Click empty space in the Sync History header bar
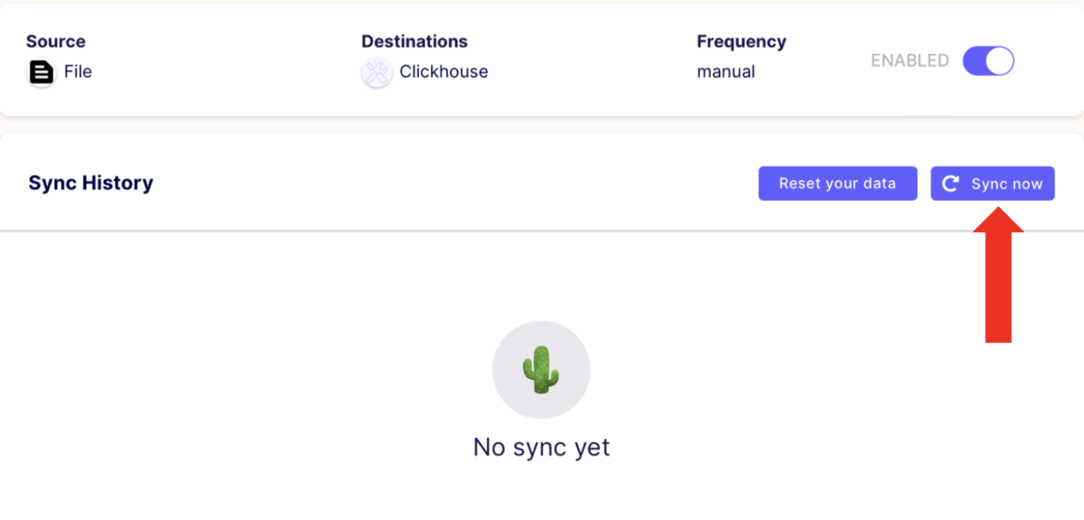This screenshot has width=1084, height=520. tap(455, 183)
